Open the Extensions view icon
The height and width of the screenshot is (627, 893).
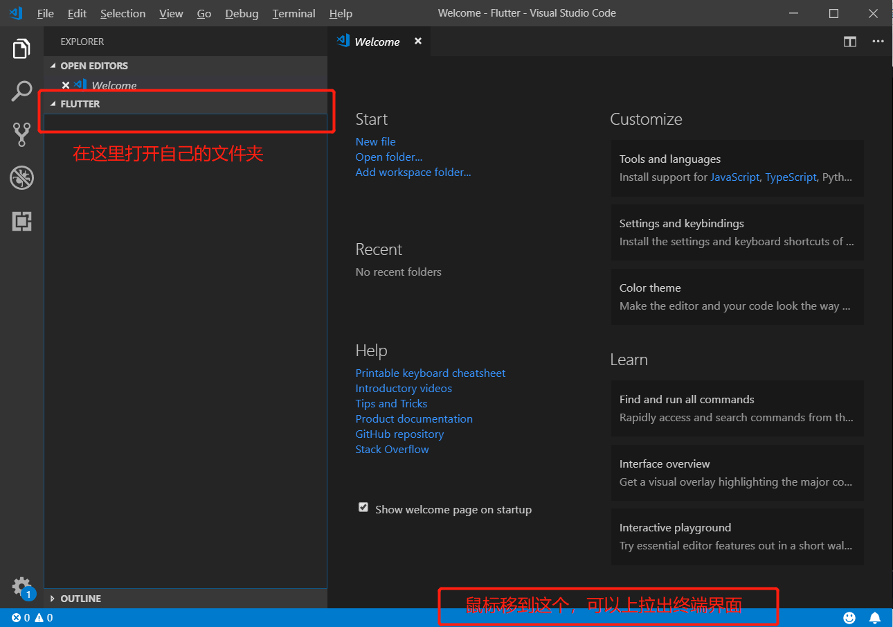click(x=21, y=221)
